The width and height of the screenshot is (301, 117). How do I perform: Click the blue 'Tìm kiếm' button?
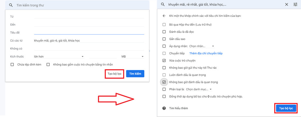click(x=135, y=74)
